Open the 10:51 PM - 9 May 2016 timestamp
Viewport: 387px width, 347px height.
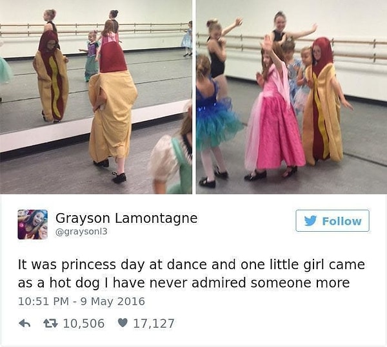(81, 302)
